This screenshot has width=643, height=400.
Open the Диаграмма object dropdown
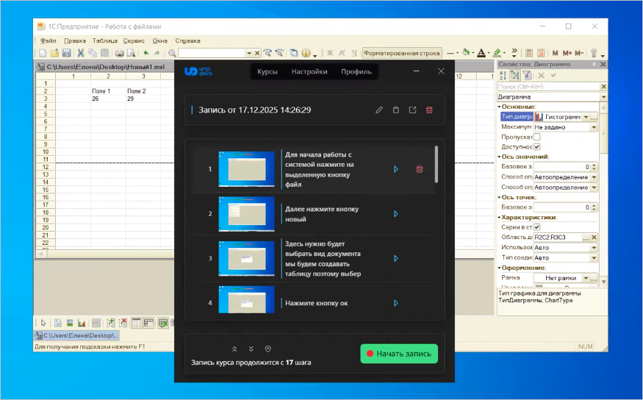tap(603, 97)
